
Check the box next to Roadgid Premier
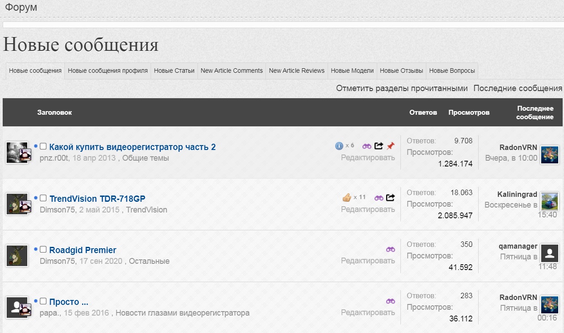click(43, 250)
